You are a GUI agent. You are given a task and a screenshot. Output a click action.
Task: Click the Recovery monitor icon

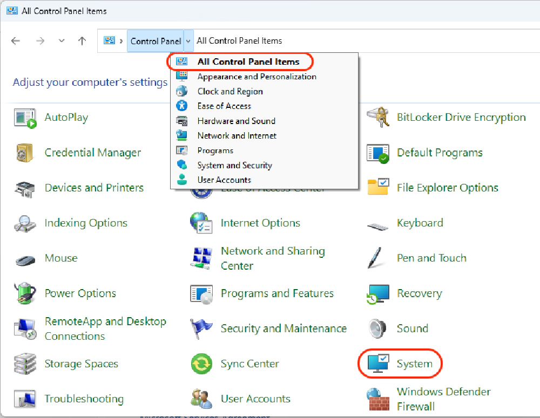(378, 294)
